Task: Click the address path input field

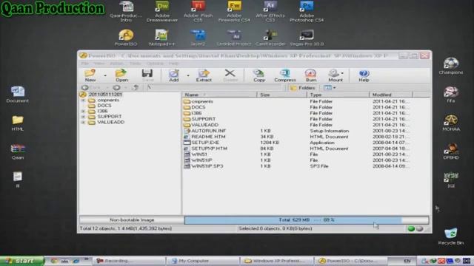Action: pos(215,87)
